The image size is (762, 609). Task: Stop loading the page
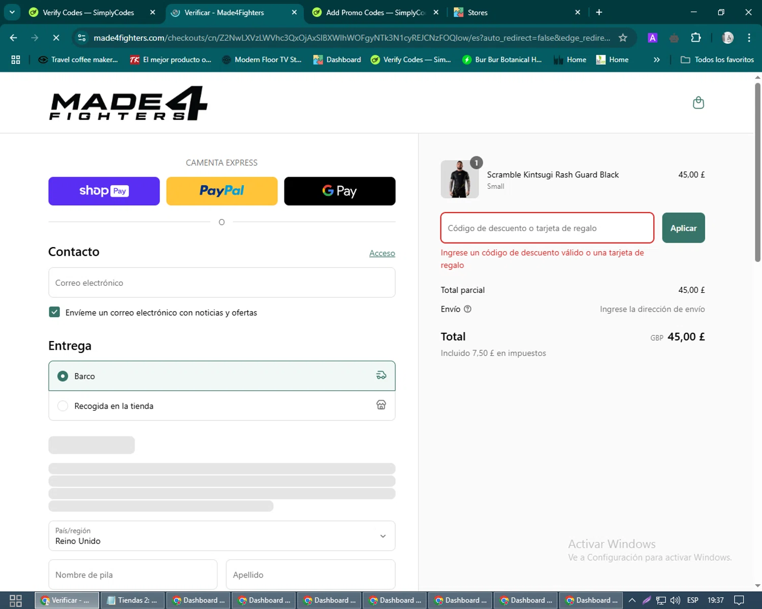point(56,38)
